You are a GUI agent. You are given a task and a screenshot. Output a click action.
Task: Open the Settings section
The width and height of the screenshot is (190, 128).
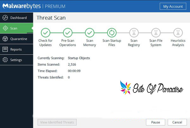pyautogui.click(x=16, y=60)
